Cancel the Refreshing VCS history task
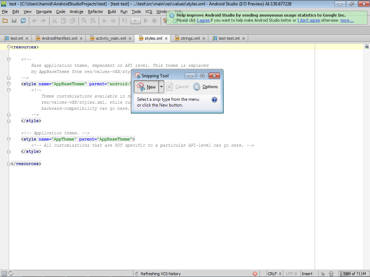The image size is (370, 277). click(x=255, y=274)
